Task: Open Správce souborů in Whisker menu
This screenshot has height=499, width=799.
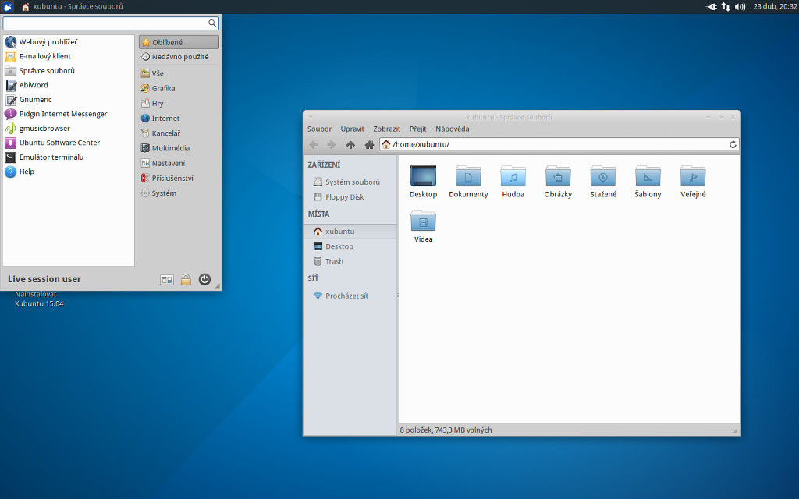Action: pos(69,71)
